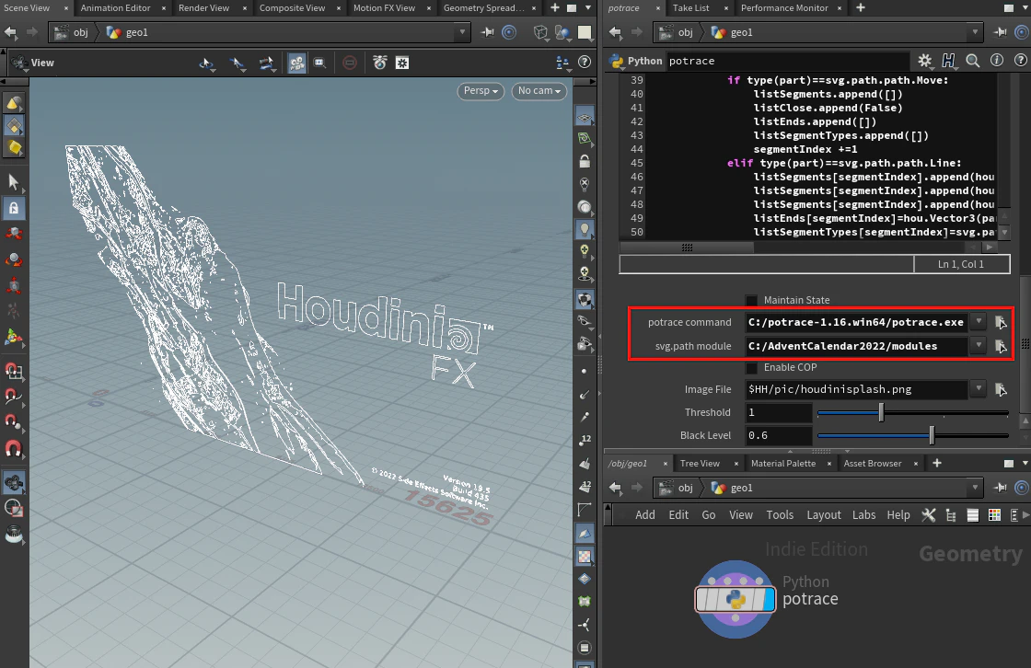Open the Persp viewport dropdown
The width and height of the screenshot is (1031, 668).
tap(480, 91)
